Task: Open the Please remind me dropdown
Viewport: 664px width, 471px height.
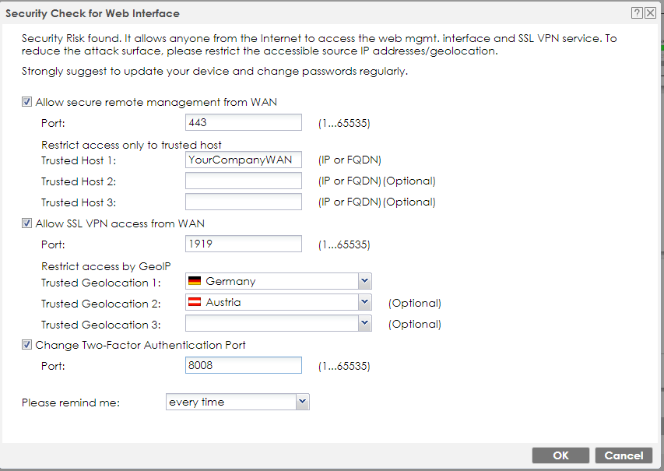Action: (303, 402)
